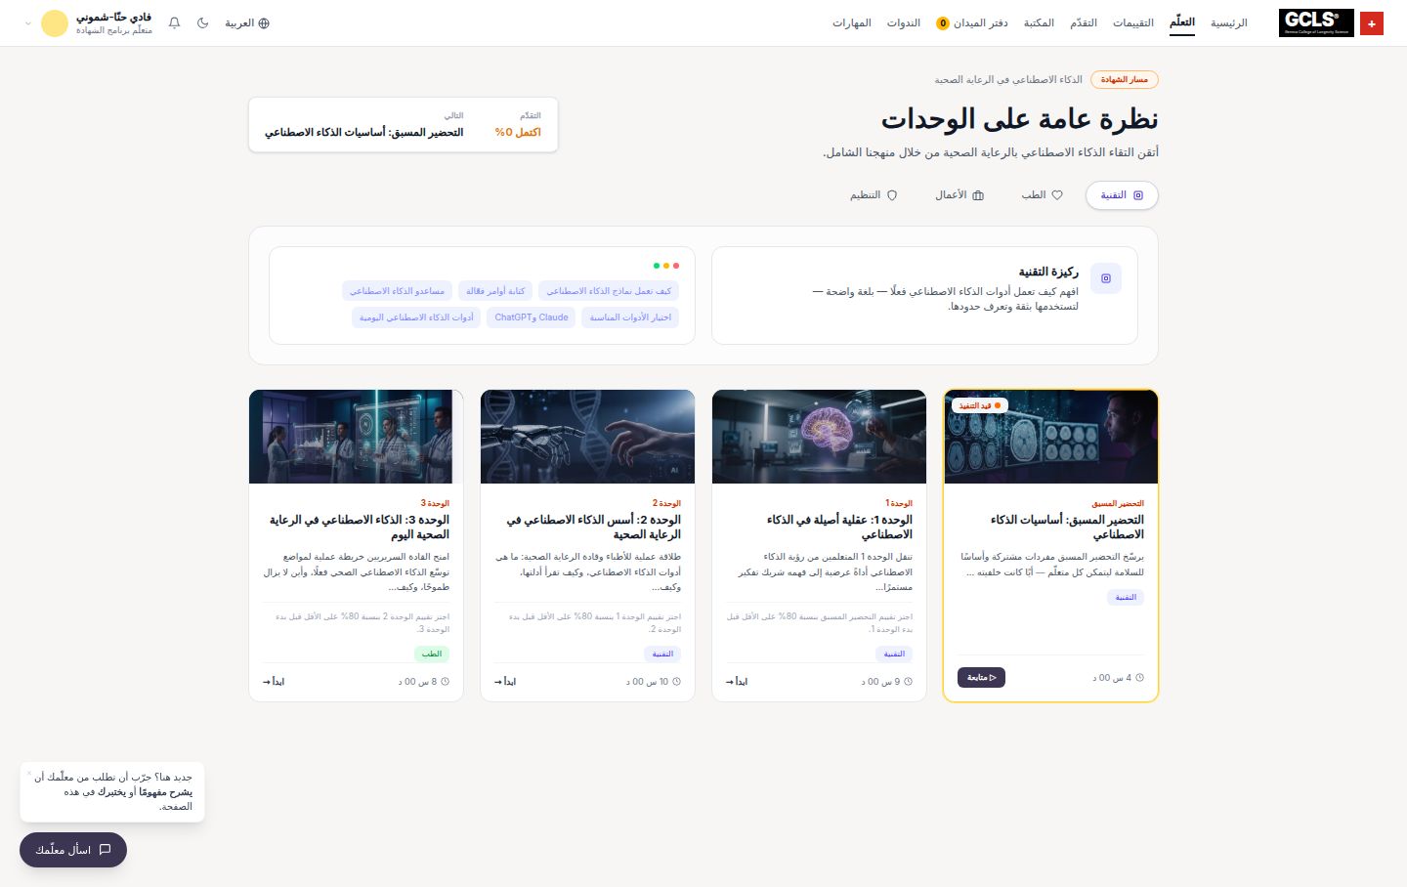
Task: Click the اختيار الأدوات المناسبة tag
Action: point(630,317)
